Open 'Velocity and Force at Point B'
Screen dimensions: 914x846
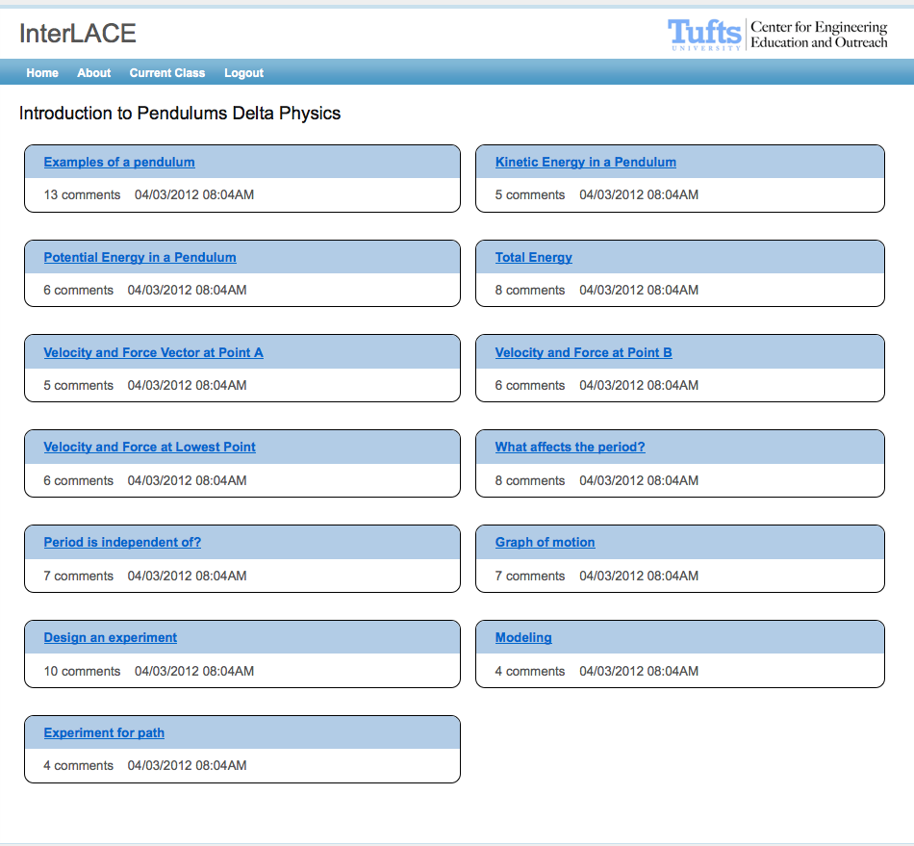[583, 353]
